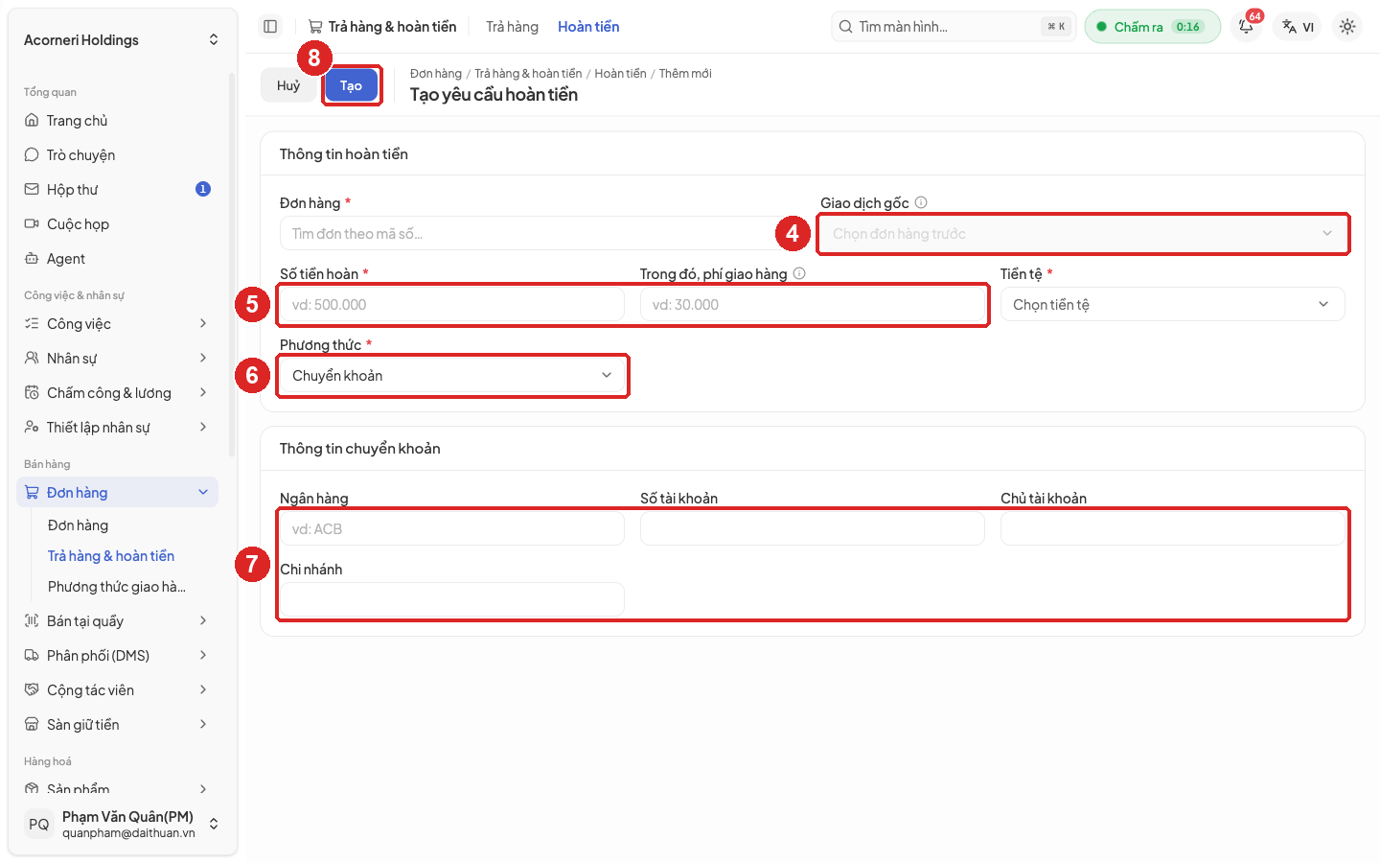
Task: Expand the Nhân sự menu
Action: click(x=118, y=359)
